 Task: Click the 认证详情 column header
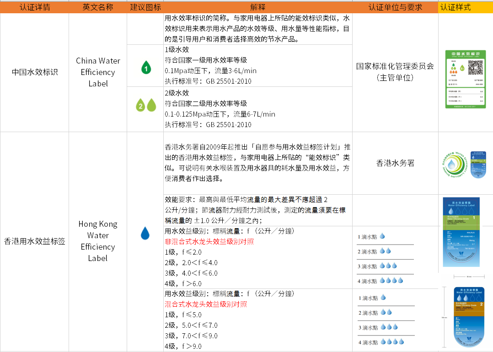(x=35, y=7)
